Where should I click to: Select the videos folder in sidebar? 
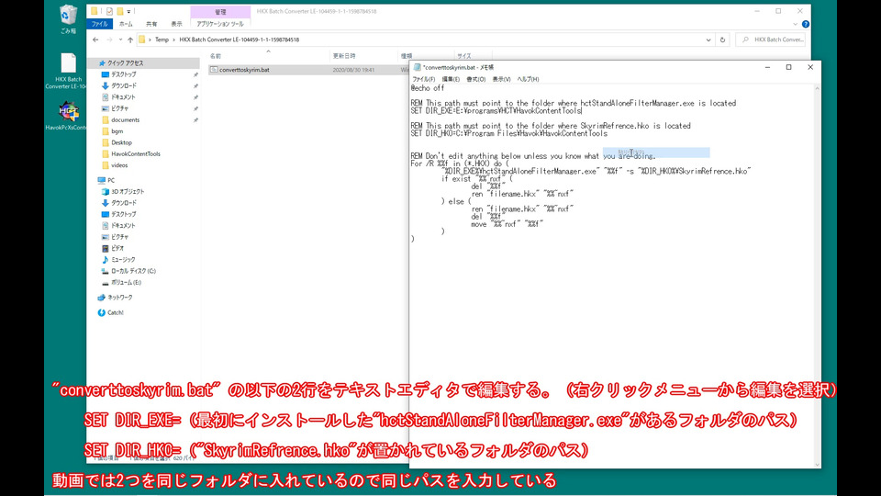(119, 165)
